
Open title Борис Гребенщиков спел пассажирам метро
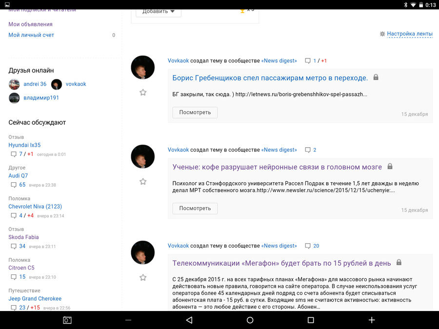coord(270,78)
